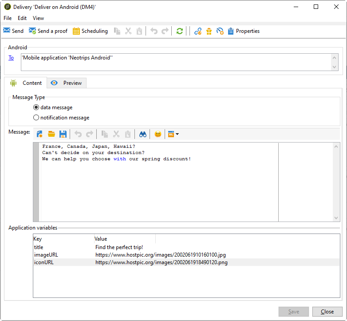The width and height of the screenshot is (347, 321).
Task: Open the View menu
Action: pyautogui.click(x=39, y=18)
